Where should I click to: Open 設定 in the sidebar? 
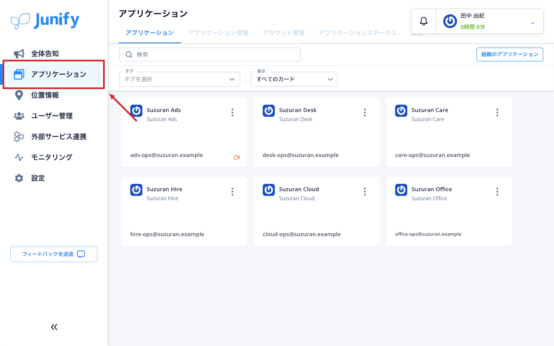coord(54,178)
